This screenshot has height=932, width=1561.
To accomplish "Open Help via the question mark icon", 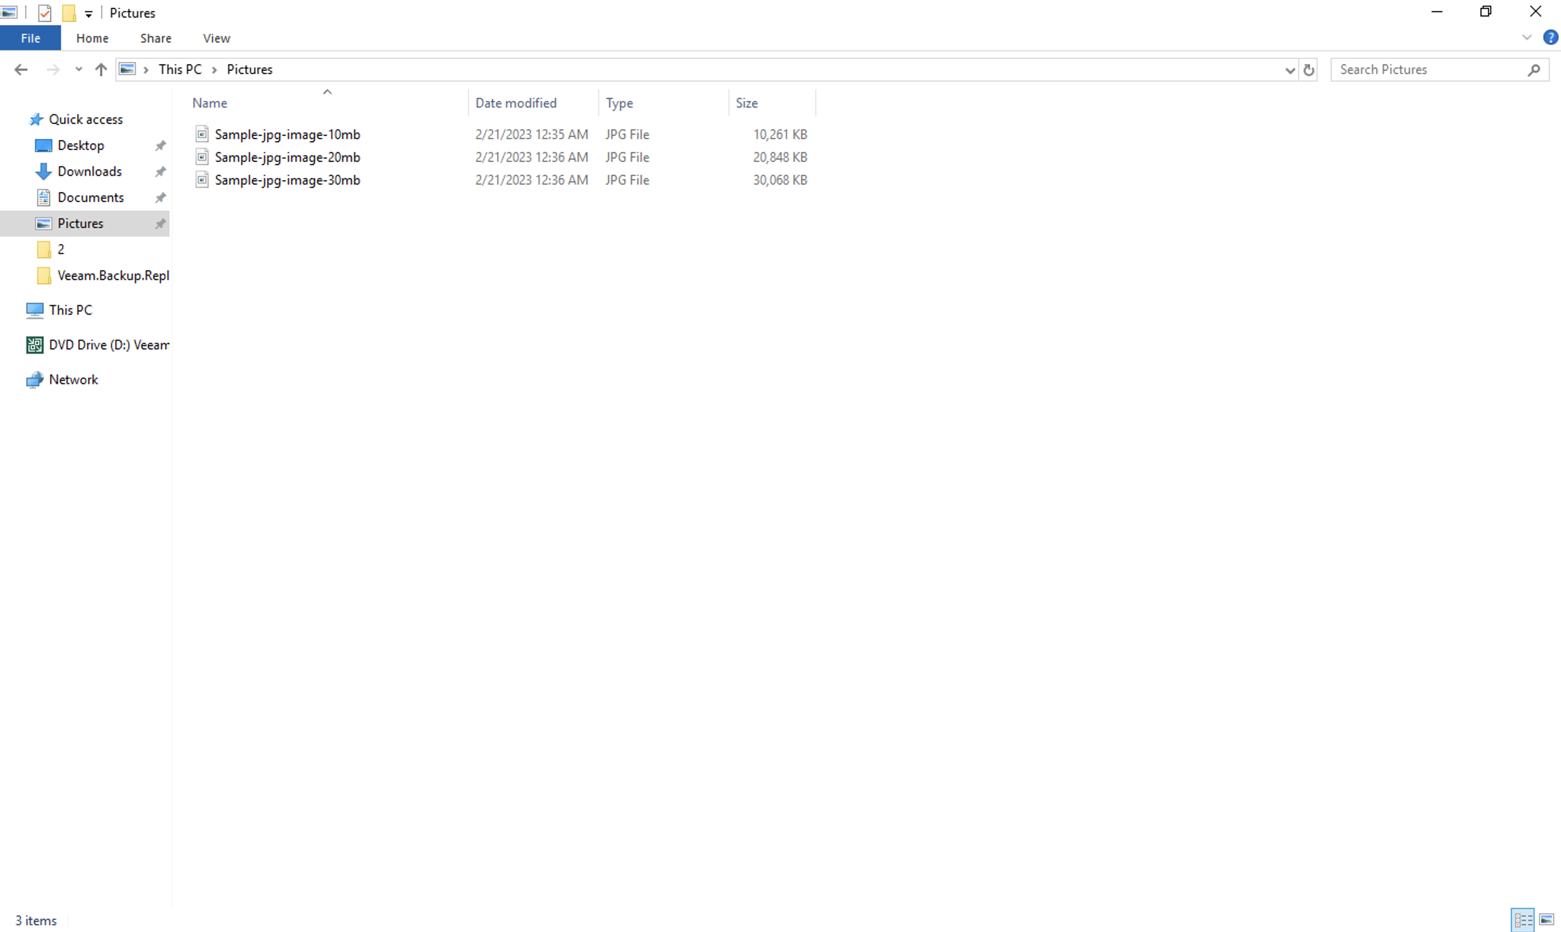I will click(1550, 37).
